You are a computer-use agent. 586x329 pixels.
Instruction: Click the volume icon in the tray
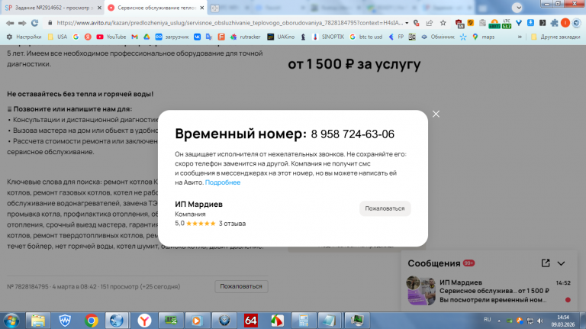[540, 321]
